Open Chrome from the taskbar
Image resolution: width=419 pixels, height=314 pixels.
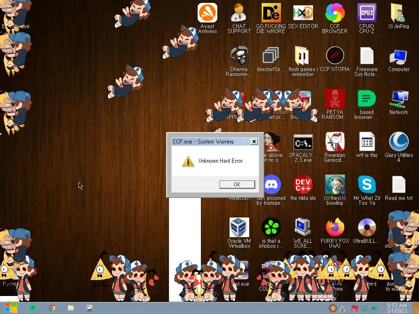coord(52,308)
